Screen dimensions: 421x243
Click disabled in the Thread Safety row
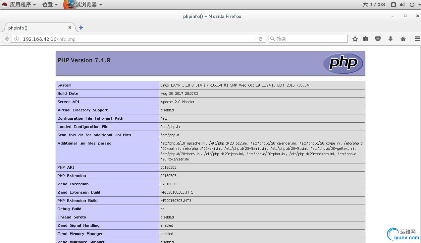pos(167,217)
